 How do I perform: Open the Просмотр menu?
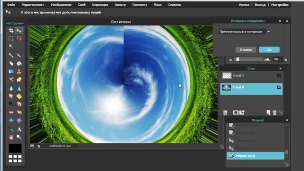pyautogui.click(x=140, y=5)
